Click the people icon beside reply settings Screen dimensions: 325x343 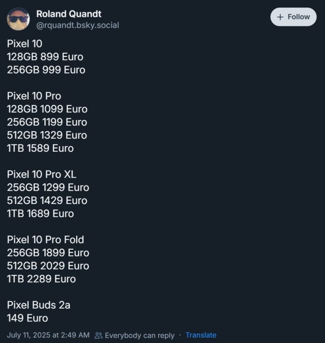[99, 335]
